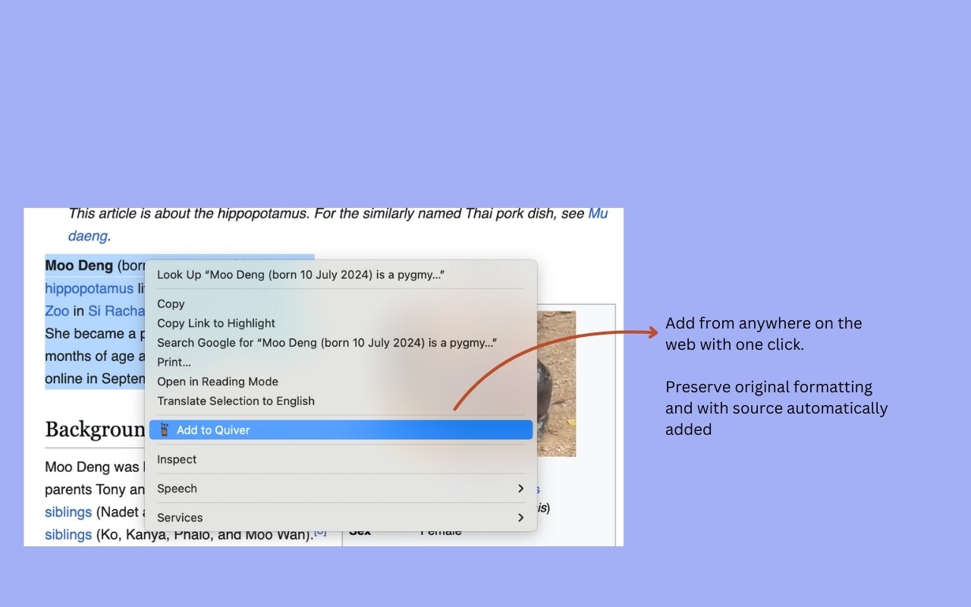Screen dimensions: 971x607
Task: Click the Quiver icon in context menu
Action: point(164,430)
